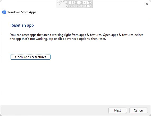
Task: Proceed with the Next button
Action: (118, 110)
